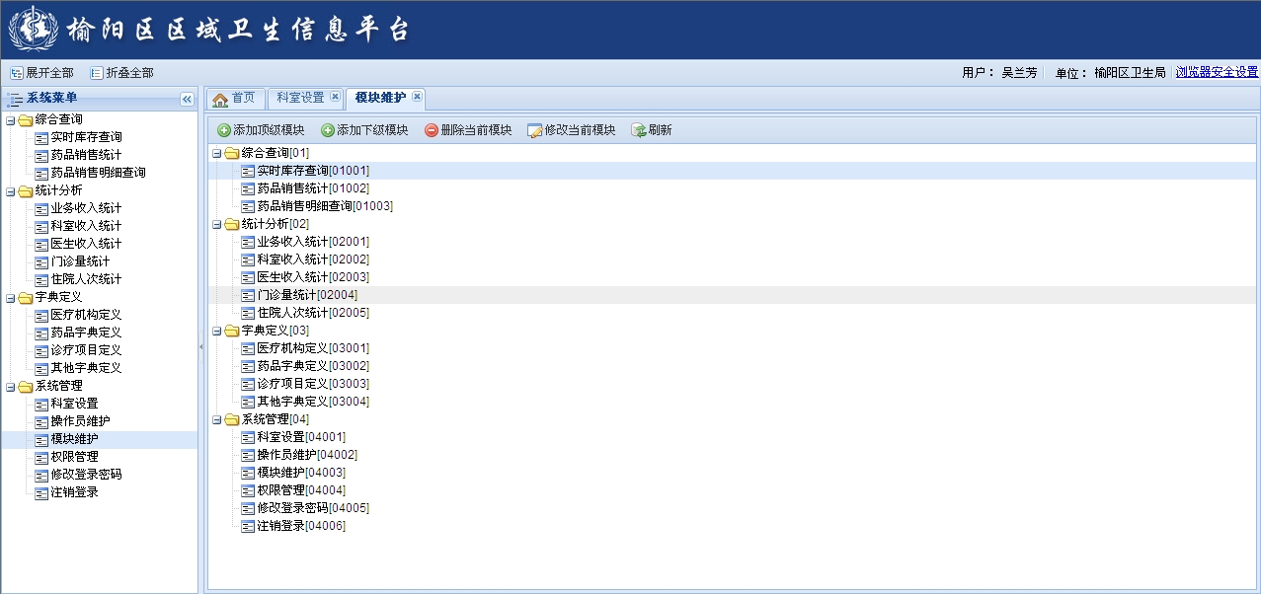Image resolution: width=1261 pixels, height=594 pixels.
Task: Click the item icon beside 实时库存查询[01001]
Action: tap(248, 171)
